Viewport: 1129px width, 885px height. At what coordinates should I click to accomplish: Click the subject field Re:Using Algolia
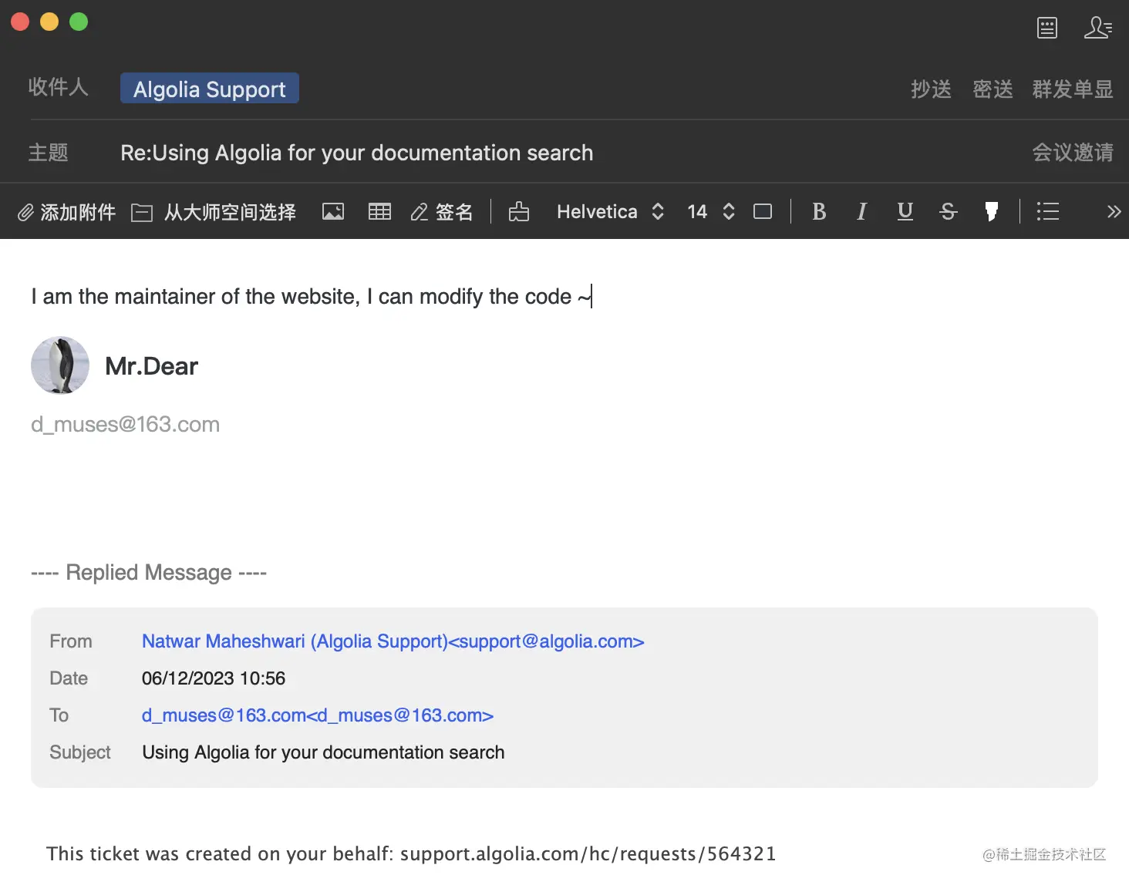(357, 153)
